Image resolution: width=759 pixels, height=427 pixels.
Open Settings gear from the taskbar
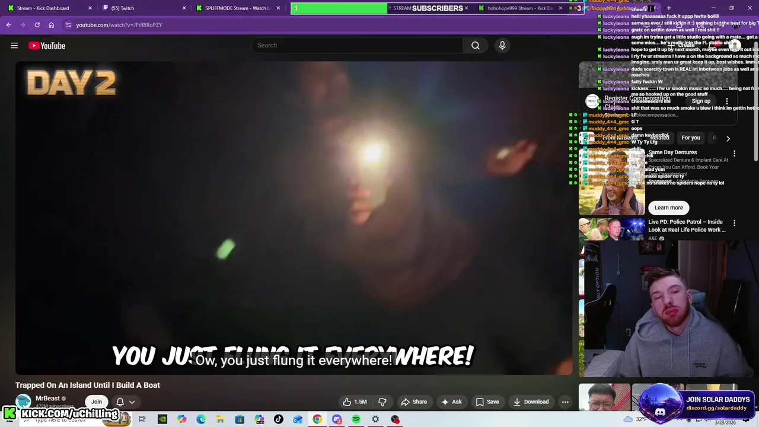point(375,419)
